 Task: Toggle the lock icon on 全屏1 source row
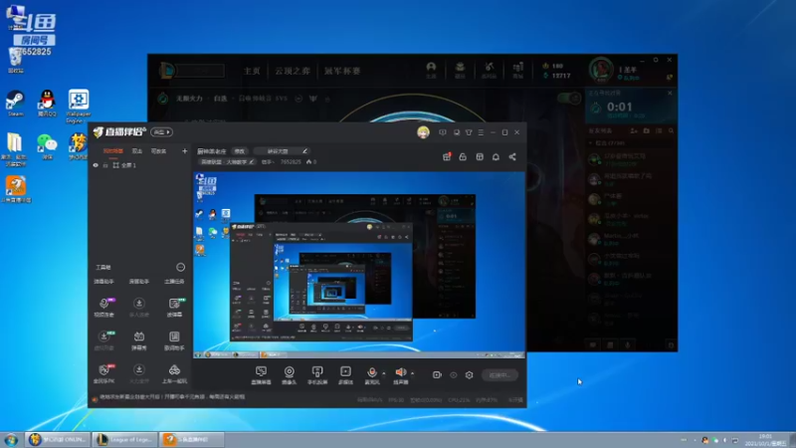[x=105, y=165]
